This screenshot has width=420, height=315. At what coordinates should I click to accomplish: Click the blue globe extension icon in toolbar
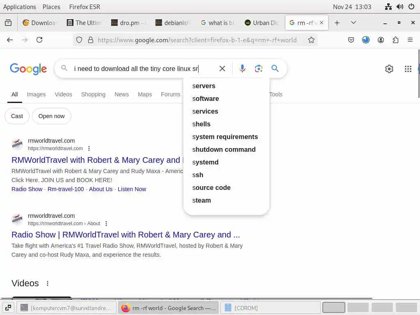365,40
